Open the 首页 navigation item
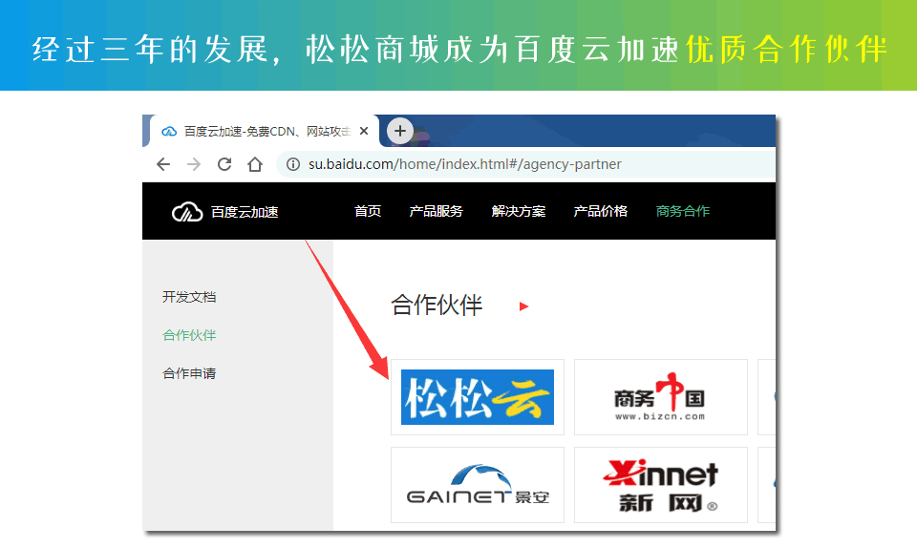Image resolution: width=917 pixels, height=548 pixels. 368,211
